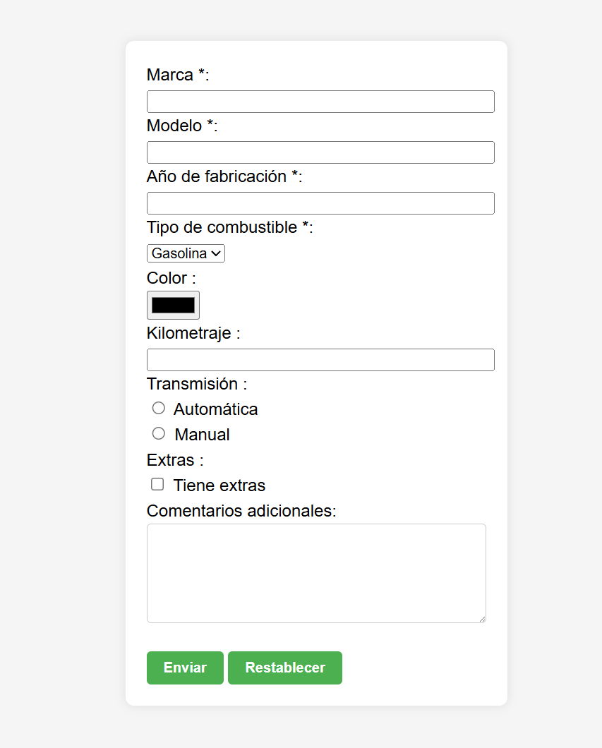
Task: Open the black Color picker swatch
Action: [x=173, y=305]
